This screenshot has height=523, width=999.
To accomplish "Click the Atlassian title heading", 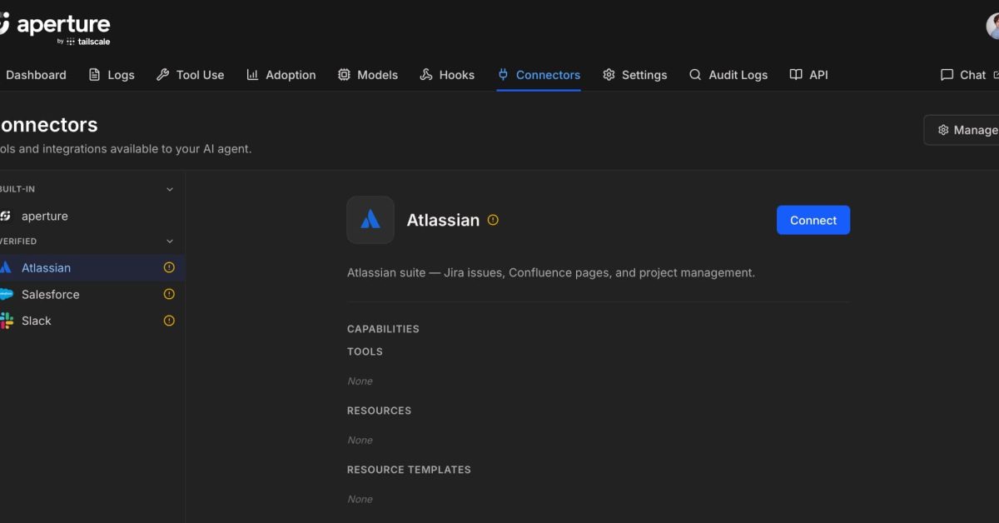I will pyautogui.click(x=443, y=220).
